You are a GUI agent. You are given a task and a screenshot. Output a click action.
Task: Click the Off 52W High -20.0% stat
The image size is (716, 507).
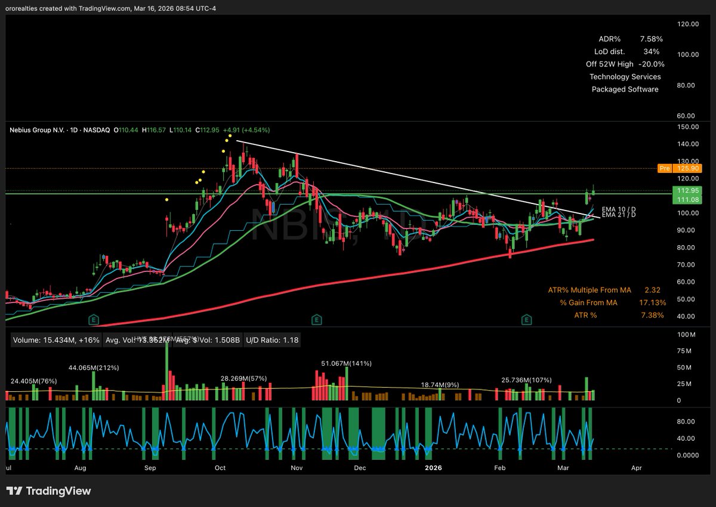click(625, 64)
